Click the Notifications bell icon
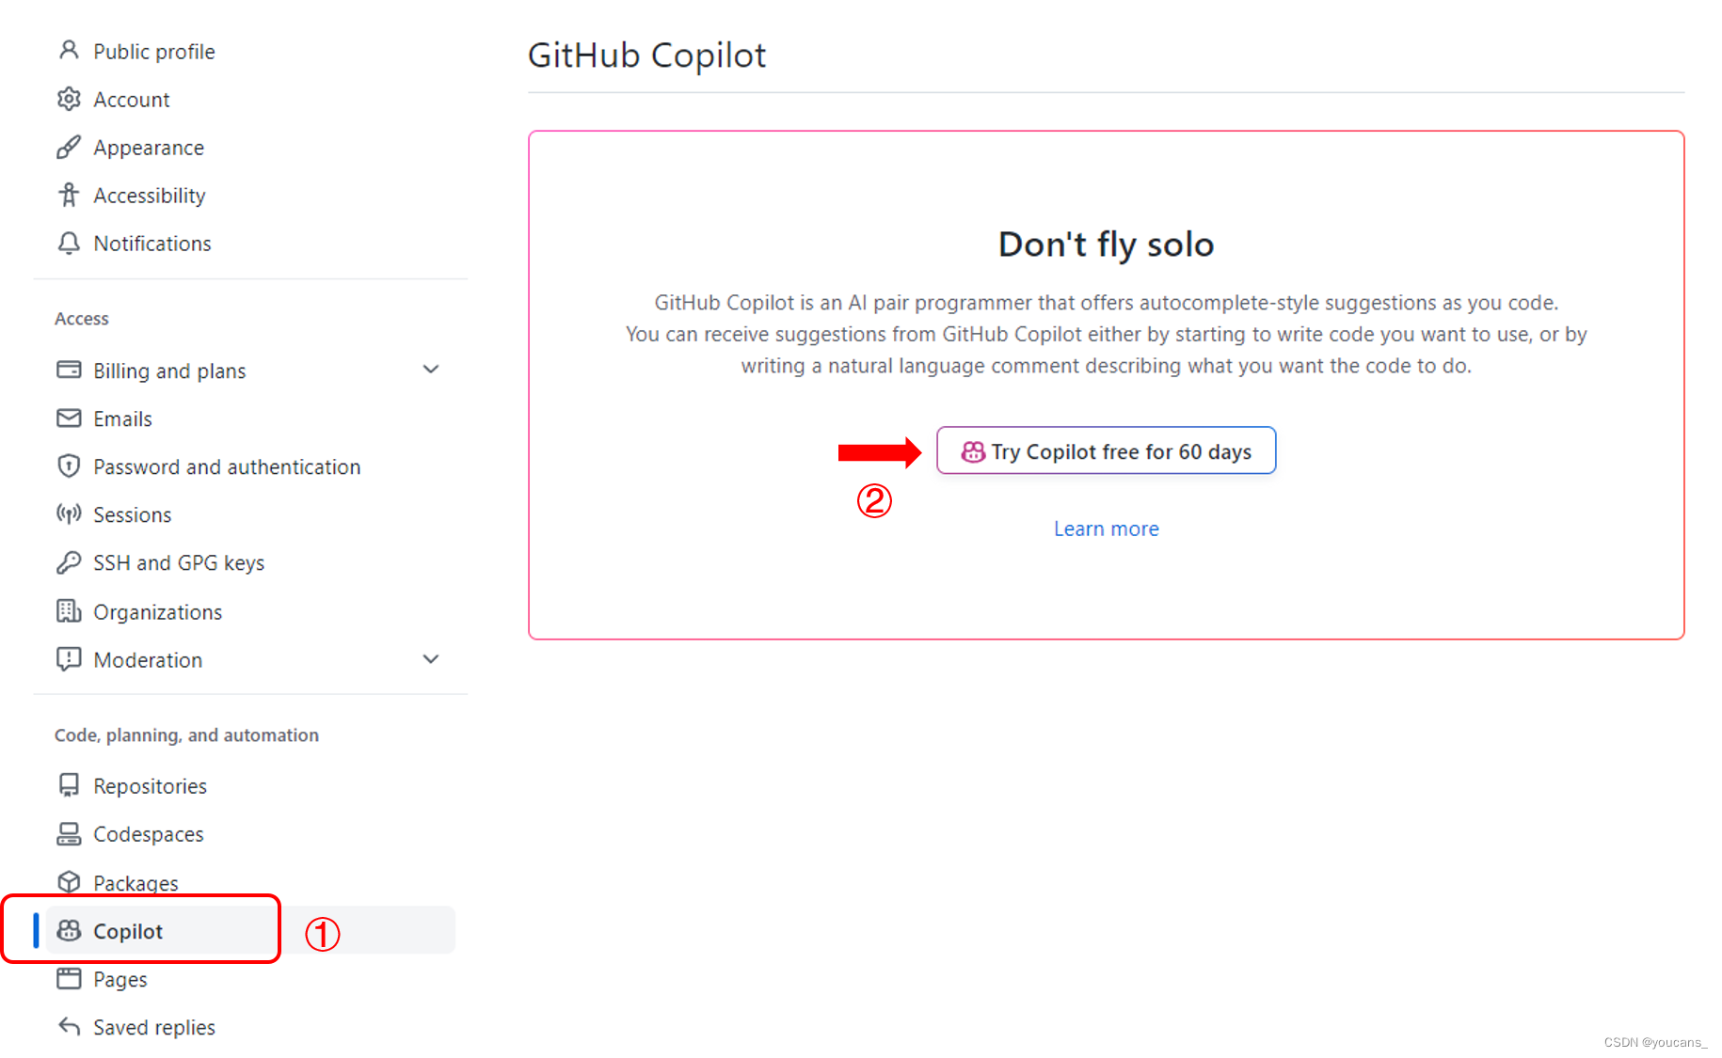The width and height of the screenshot is (1722, 1058). (x=69, y=243)
